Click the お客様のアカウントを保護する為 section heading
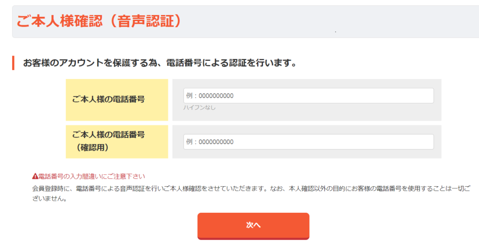The width and height of the screenshot is (479, 246). 160,63
